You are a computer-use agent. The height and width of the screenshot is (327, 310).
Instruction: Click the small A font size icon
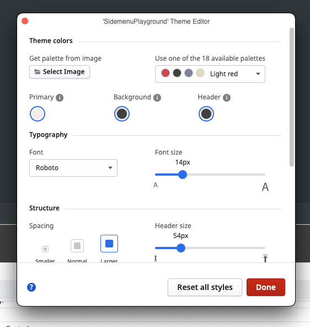pyautogui.click(x=156, y=185)
